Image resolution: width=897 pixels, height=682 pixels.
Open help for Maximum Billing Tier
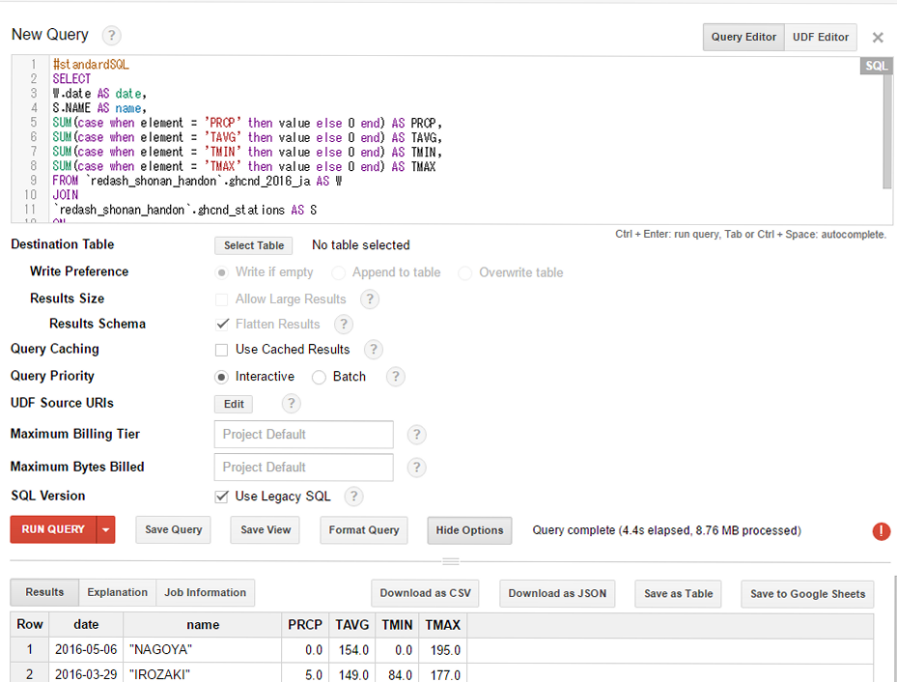point(416,435)
